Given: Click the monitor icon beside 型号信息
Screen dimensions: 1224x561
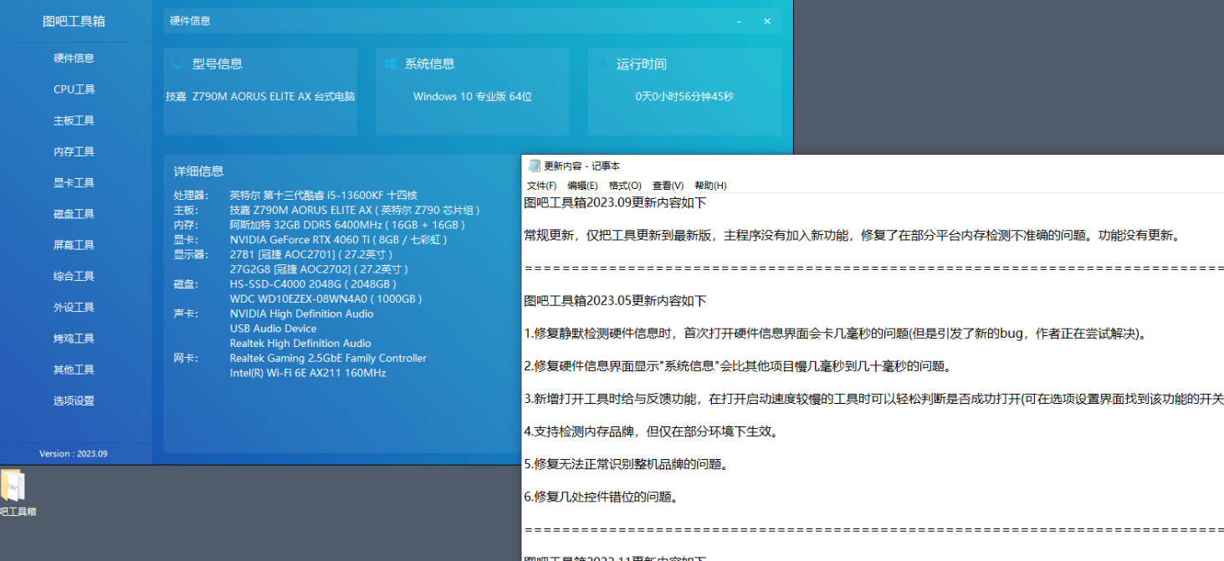Looking at the screenshot, I should 177,64.
